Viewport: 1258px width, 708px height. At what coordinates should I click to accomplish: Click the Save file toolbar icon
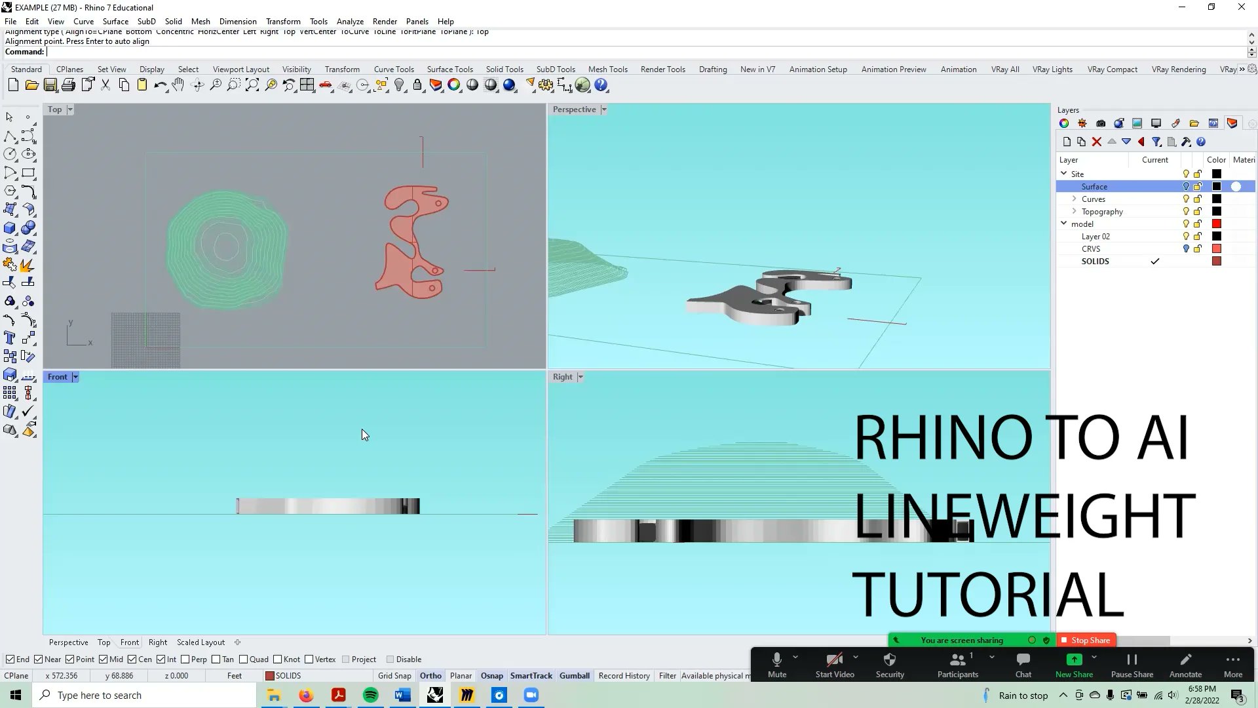(50, 85)
